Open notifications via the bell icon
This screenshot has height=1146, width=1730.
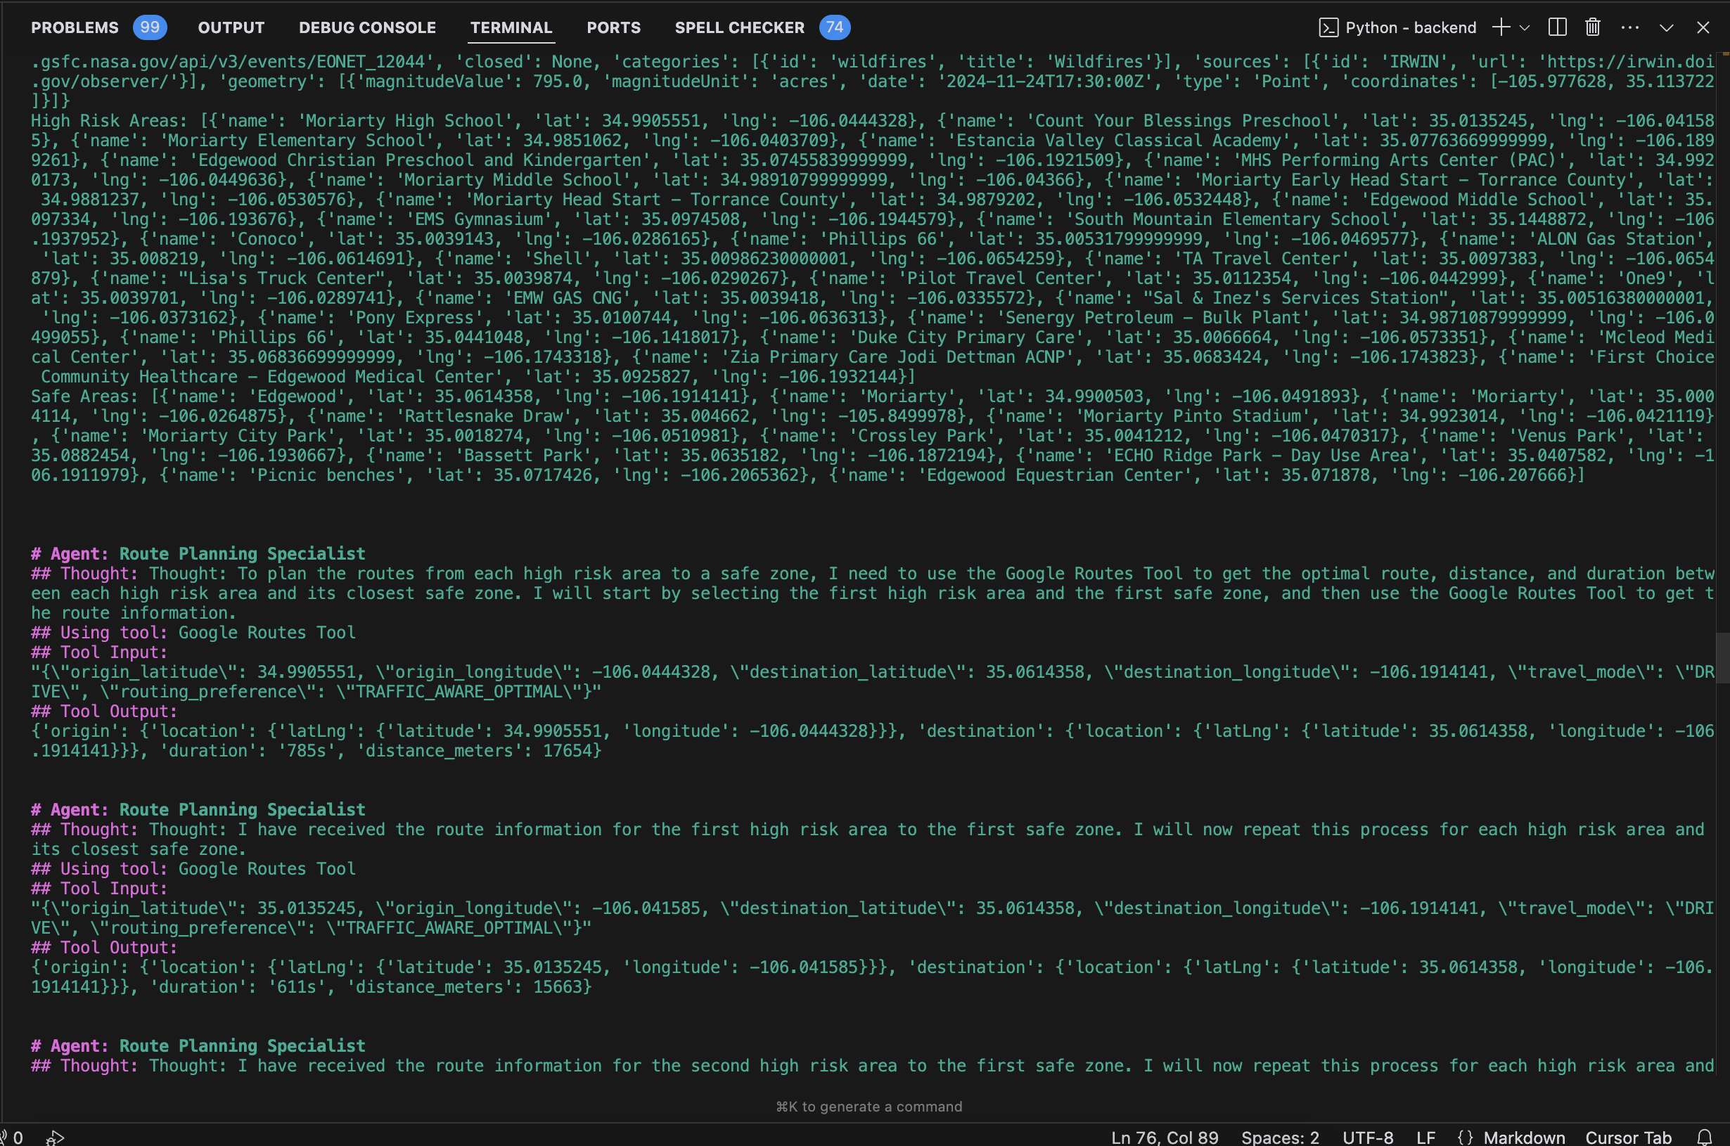[1705, 1138]
